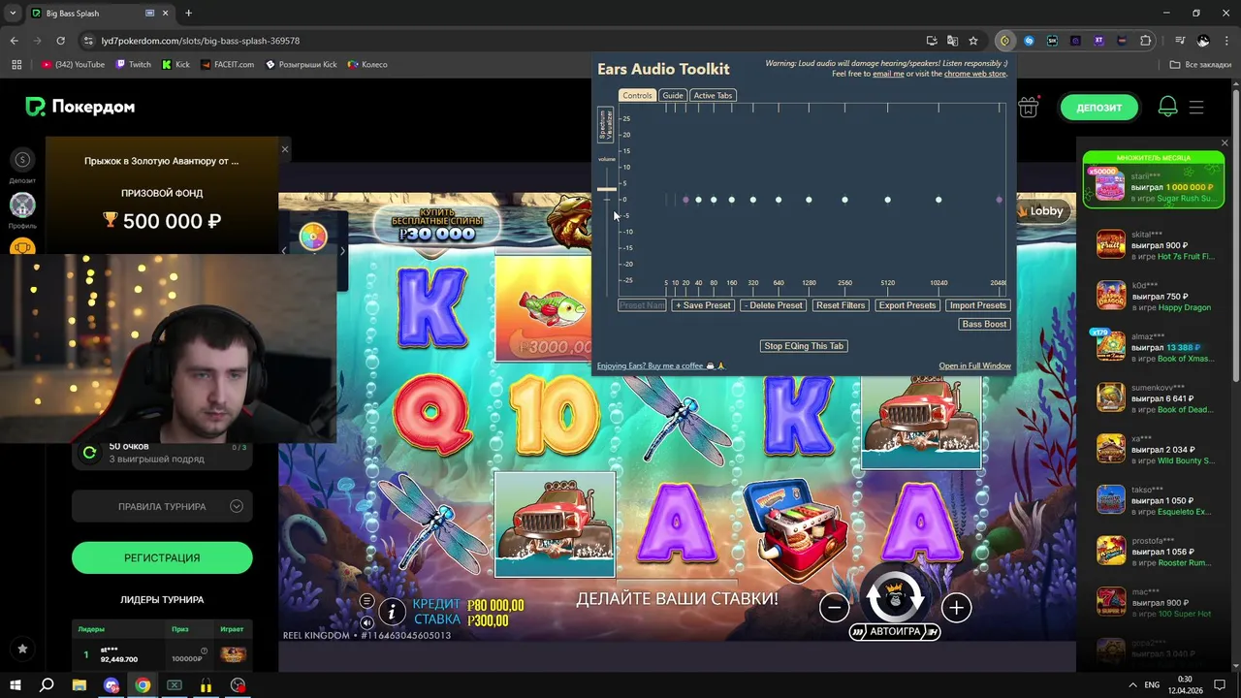Click the Buy me a coffee link
Image resolution: width=1241 pixels, height=698 pixels.
[x=660, y=365]
